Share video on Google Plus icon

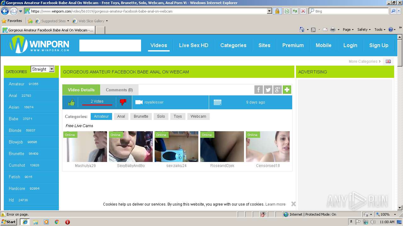(277, 90)
